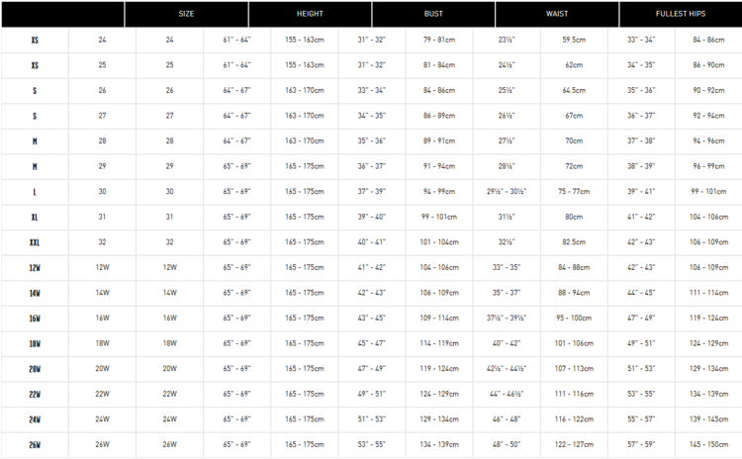Screen dimensions: 742x459
Task: Click the bold 26W row label
Action: 35,445
